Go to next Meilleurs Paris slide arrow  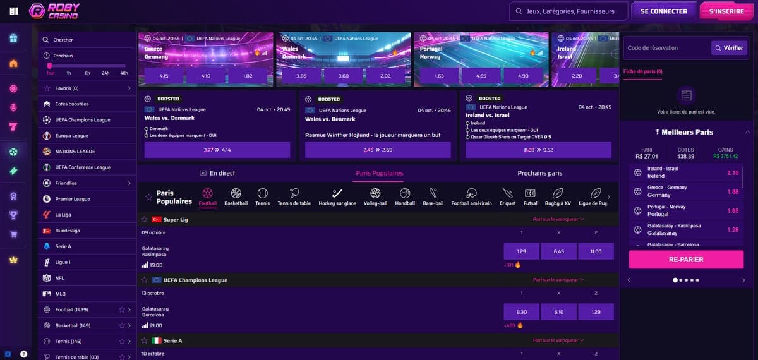743,280
